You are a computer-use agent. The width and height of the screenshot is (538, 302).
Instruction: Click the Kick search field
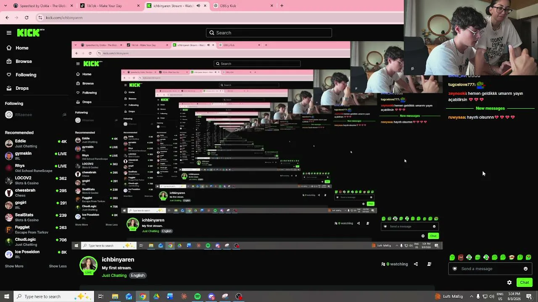pyautogui.click(x=269, y=33)
